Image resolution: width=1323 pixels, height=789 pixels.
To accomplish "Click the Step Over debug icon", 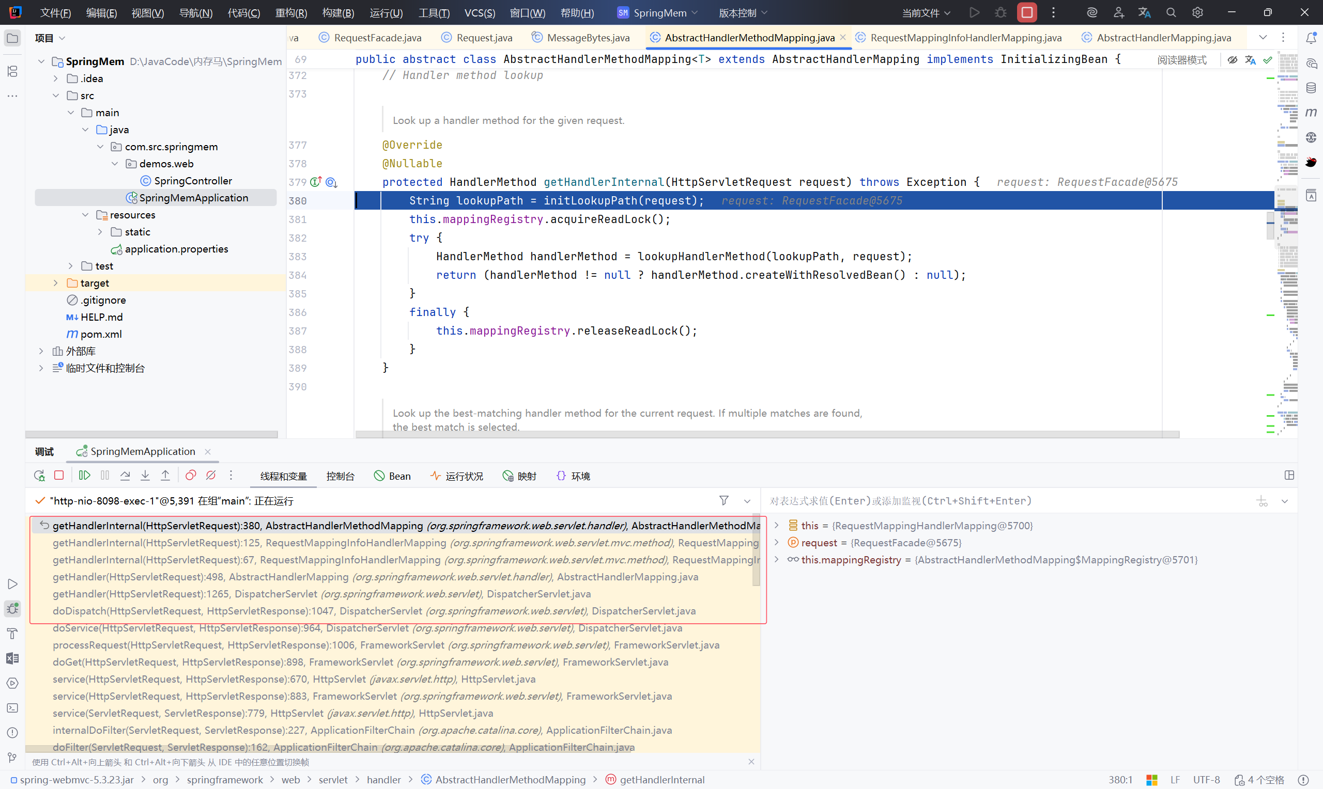I will click(x=125, y=476).
